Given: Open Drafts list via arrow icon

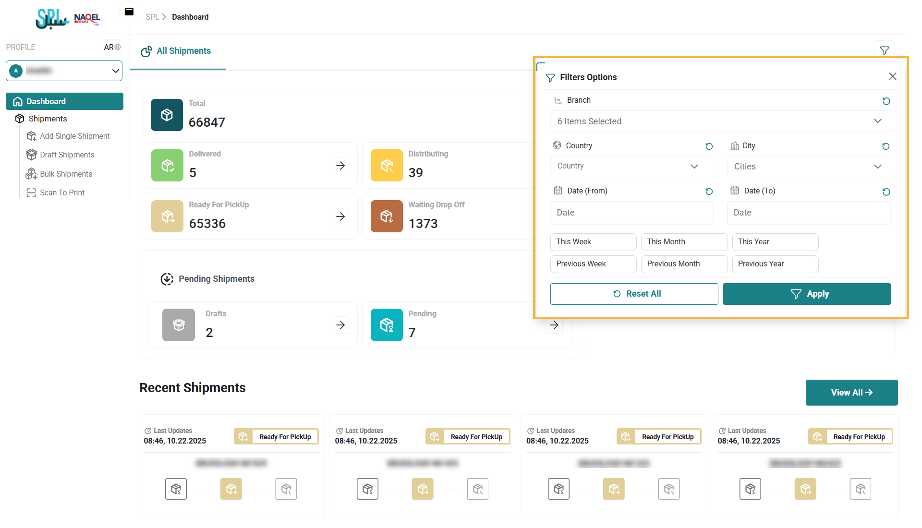Looking at the screenshot, I should pyautogui.click(x=340, y=325).
